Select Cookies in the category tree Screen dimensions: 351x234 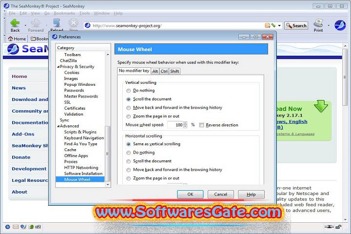pyautogui.click(x=72, y=73)
